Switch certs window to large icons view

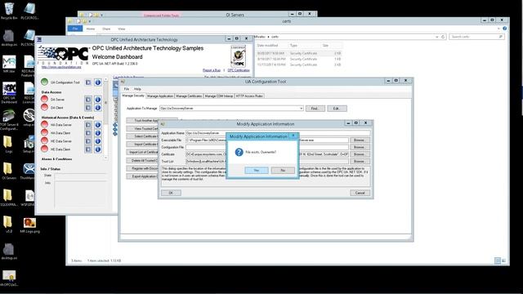[x=503, y=261]
